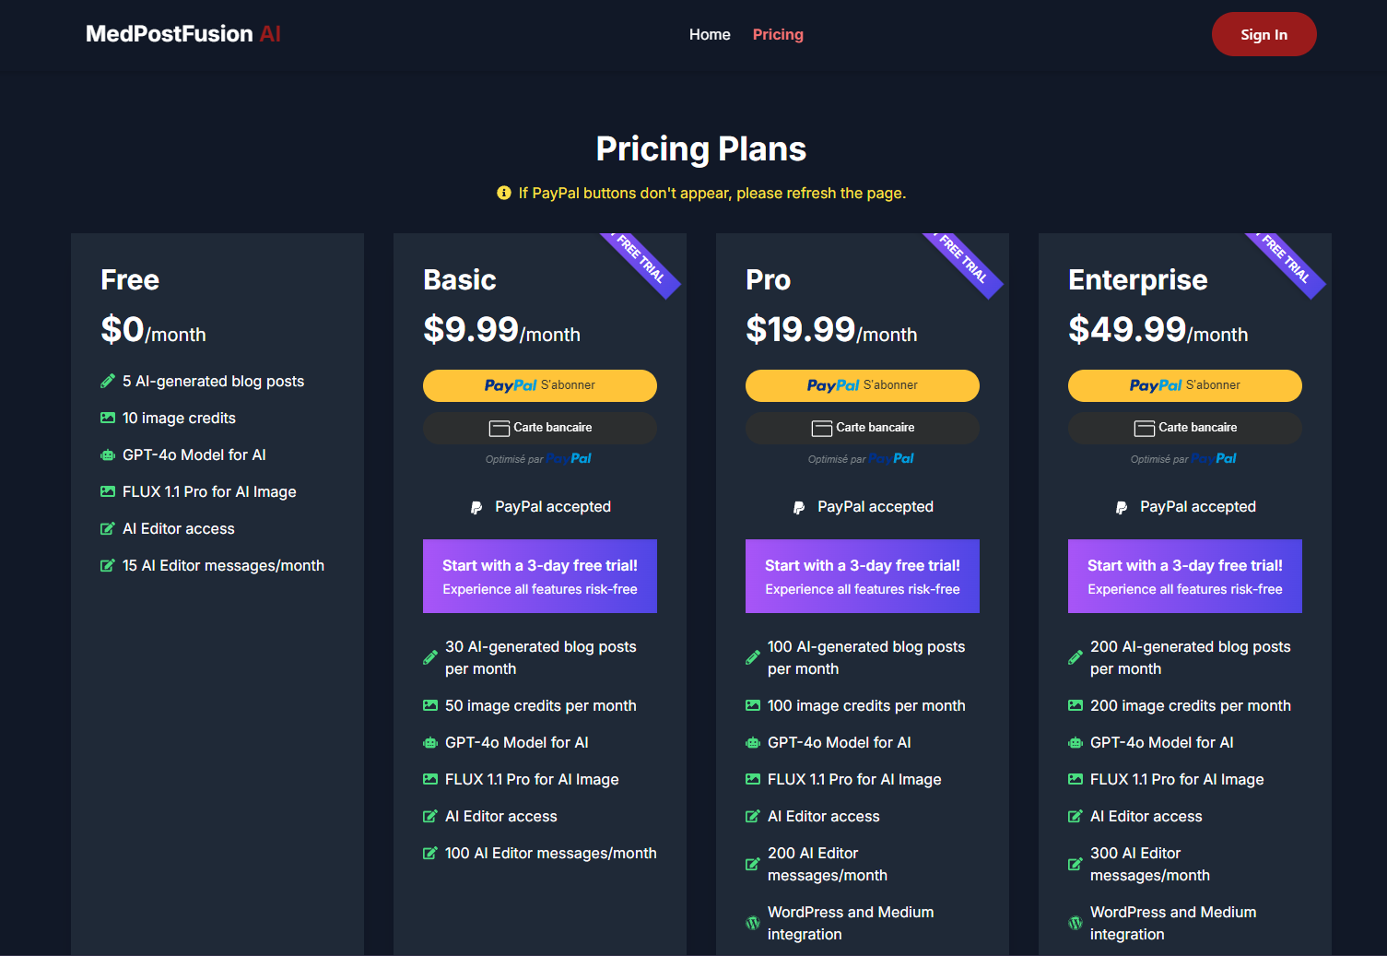Choose Carte bancaire for Basic plan

coord(539,428)
